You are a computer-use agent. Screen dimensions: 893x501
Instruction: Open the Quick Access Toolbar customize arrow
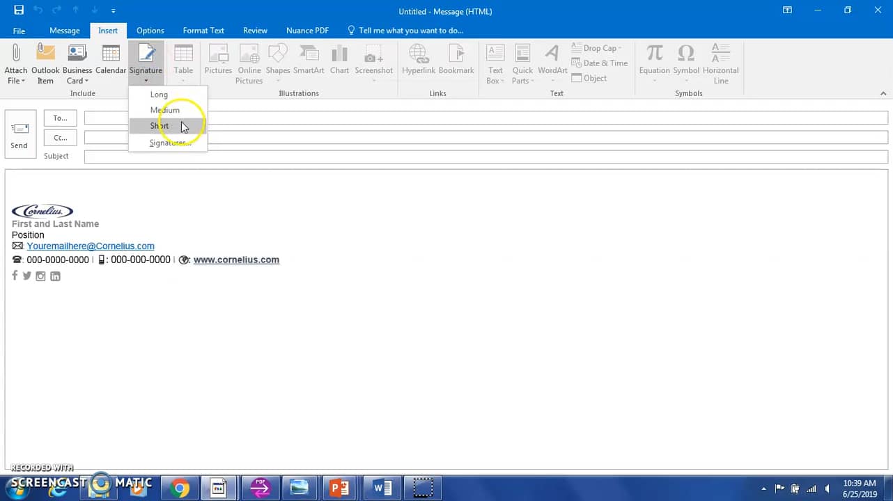coord(113,10)
